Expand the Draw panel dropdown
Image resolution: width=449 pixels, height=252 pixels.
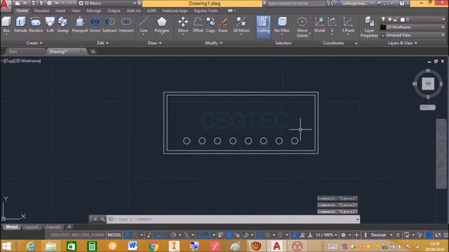[154, 43]
